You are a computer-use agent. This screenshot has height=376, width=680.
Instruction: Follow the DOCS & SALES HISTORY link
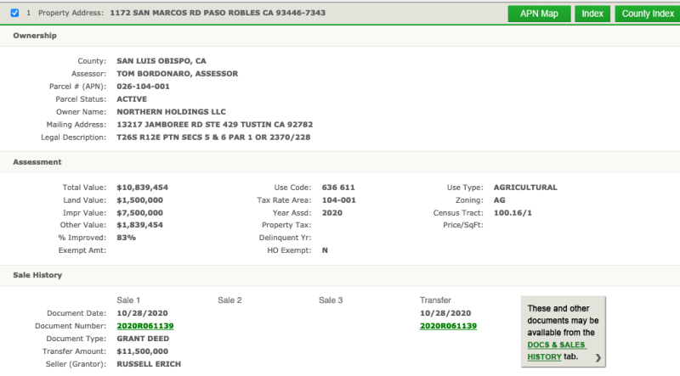click(x=557, y=351)
